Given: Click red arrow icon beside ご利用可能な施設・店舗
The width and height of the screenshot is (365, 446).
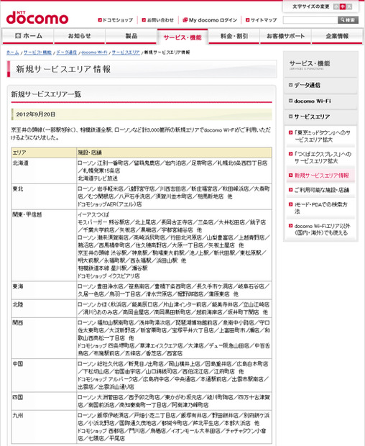Looking at the screenshot, I should pos(290,190).
